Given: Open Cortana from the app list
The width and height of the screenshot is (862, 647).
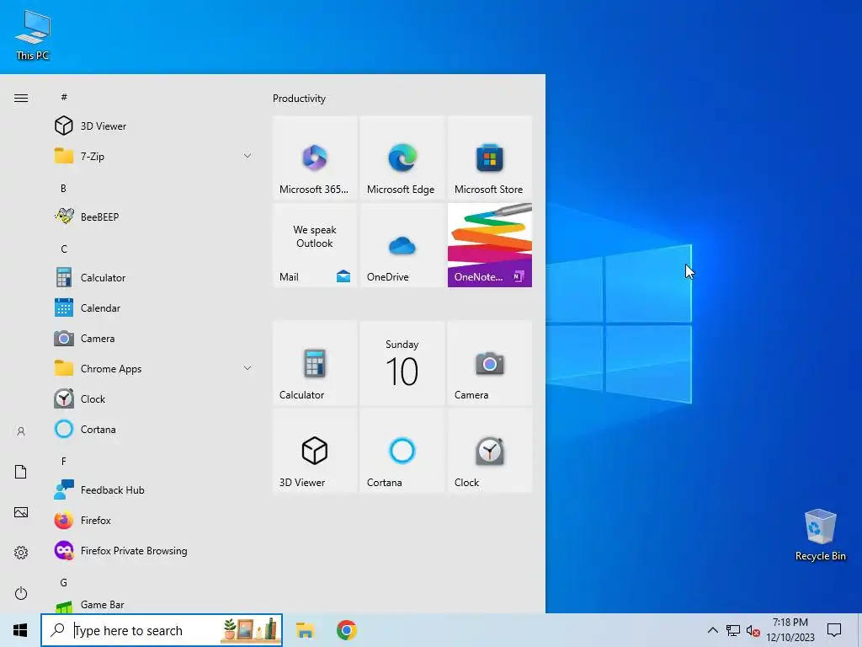Looking at the screenshot, I should click(153, 429).
